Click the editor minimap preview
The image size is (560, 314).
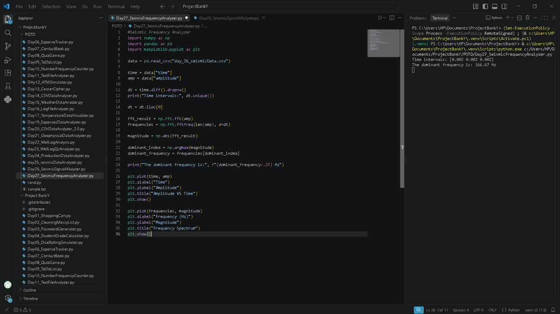click(x=384, y=43)
